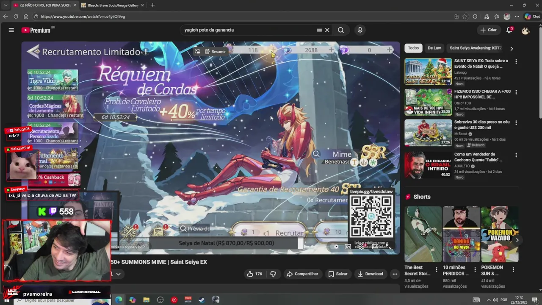Open the FIZEMOS ISSO CHEGAR A +700 title
Viewport: 542px width, 305px height.
click(x=482, y=94)
